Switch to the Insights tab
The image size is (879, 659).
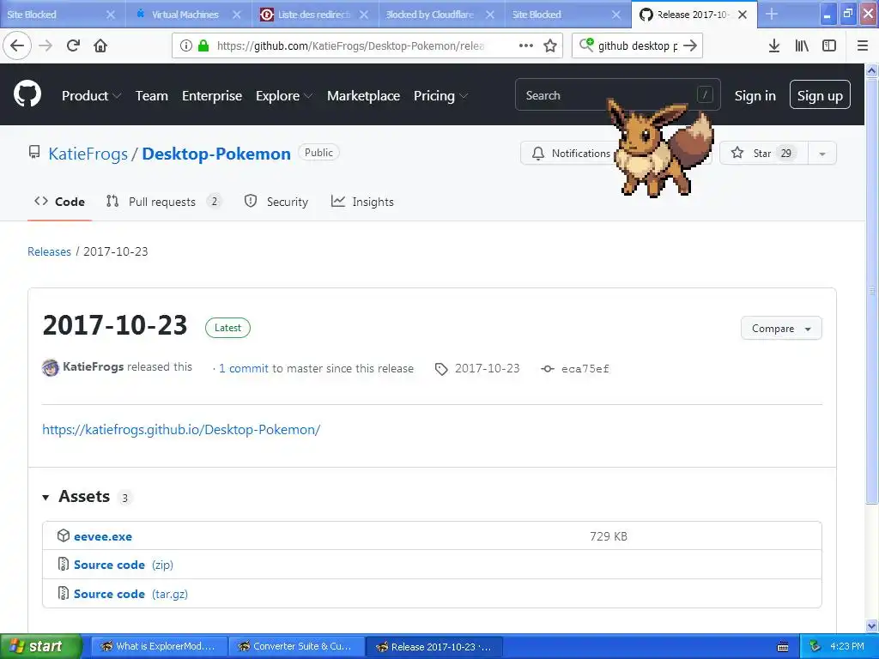coord(362,202)
